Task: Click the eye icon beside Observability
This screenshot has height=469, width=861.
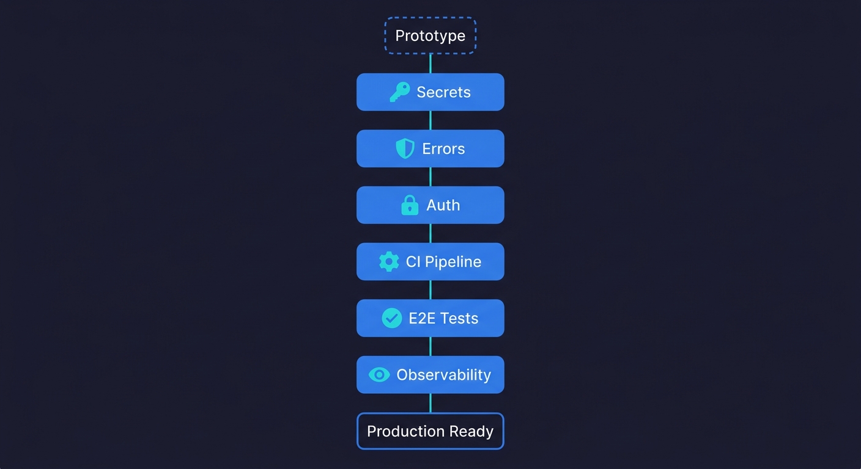Action: click(379, 374)
